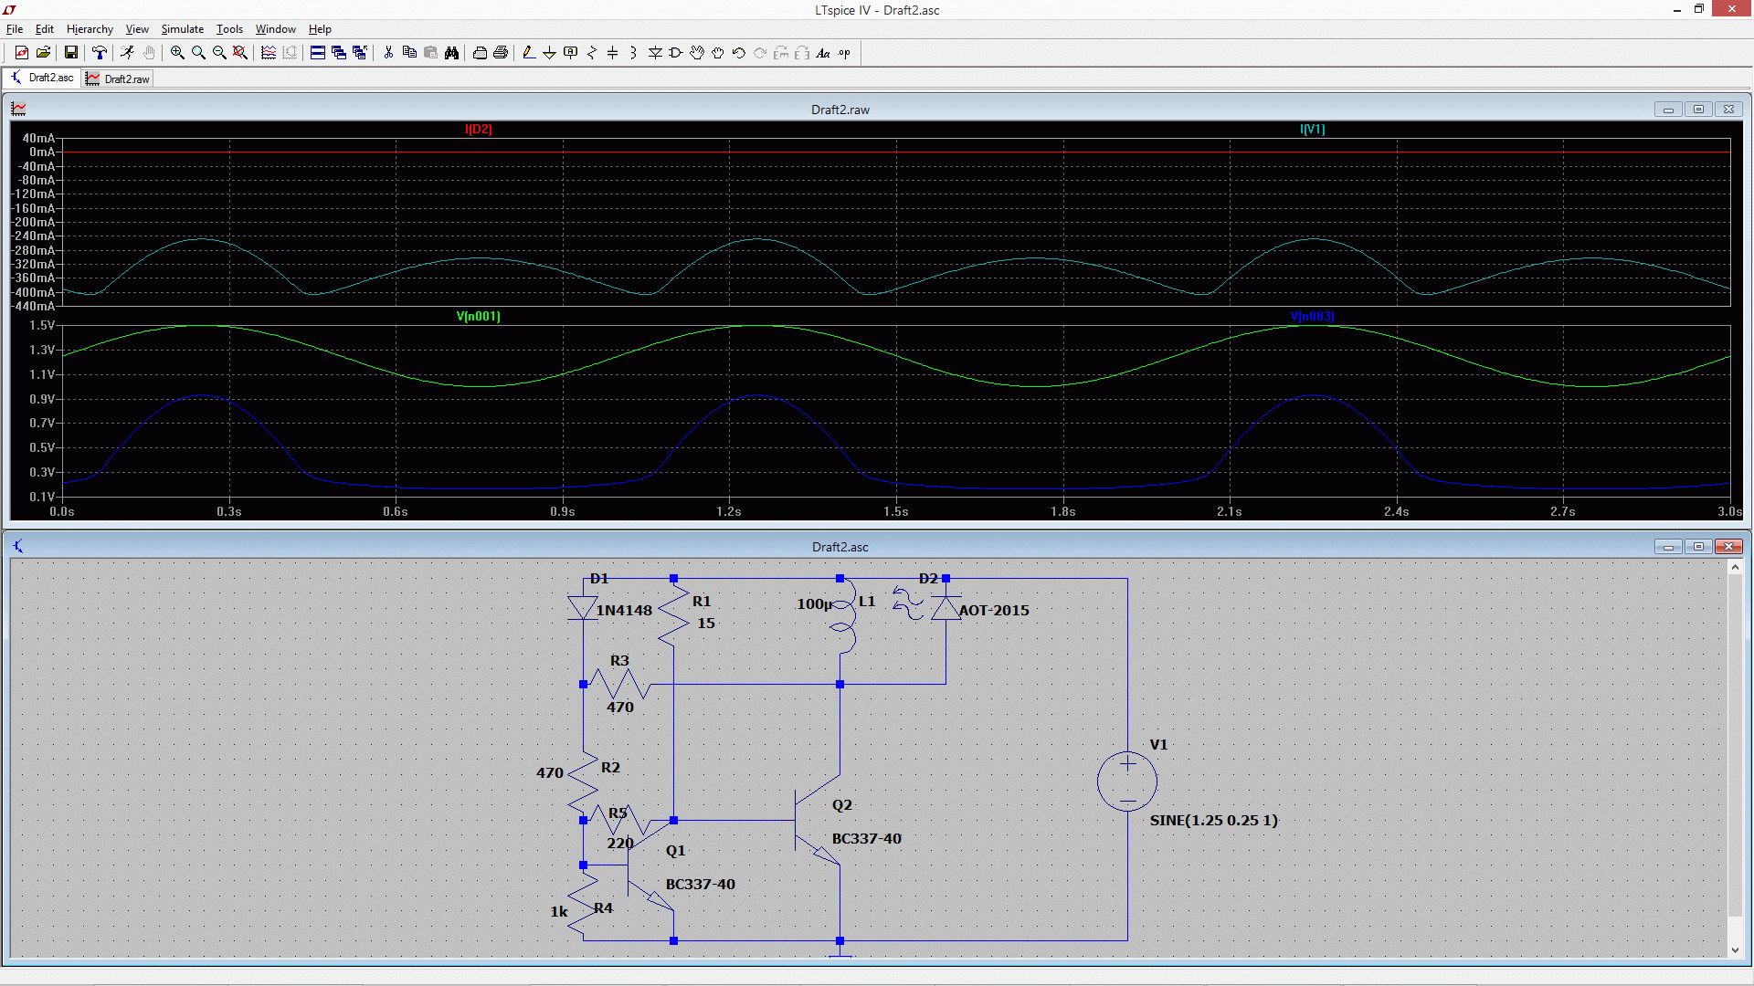Open the Simulate menu
The width and height of the screenshot is (1754, 986).
coord(182,29)
